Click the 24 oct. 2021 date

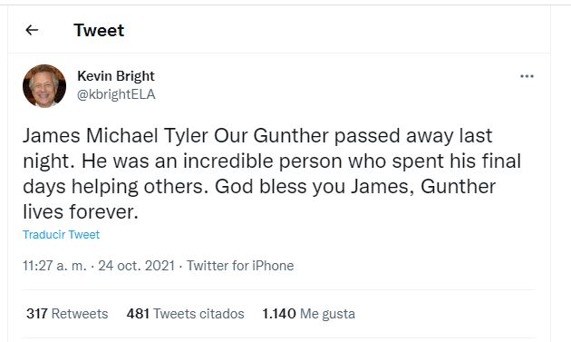pyautogui.click(x=137, y=266)
